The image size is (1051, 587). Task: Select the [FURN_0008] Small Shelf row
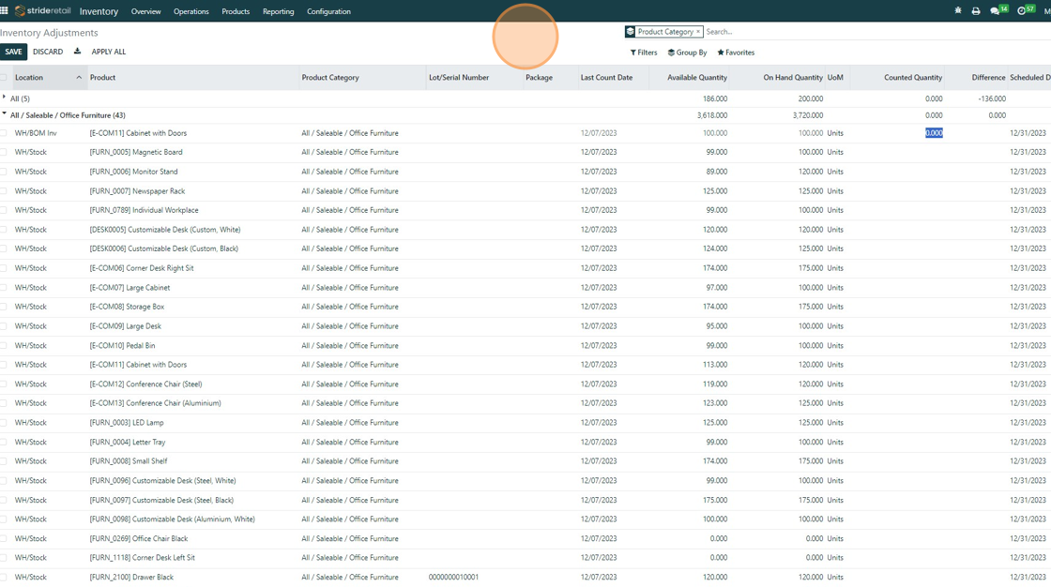[x=525, y=461]
